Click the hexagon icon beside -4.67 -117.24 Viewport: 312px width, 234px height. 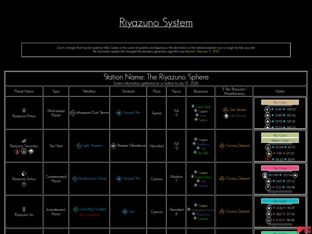pos(269,214)
